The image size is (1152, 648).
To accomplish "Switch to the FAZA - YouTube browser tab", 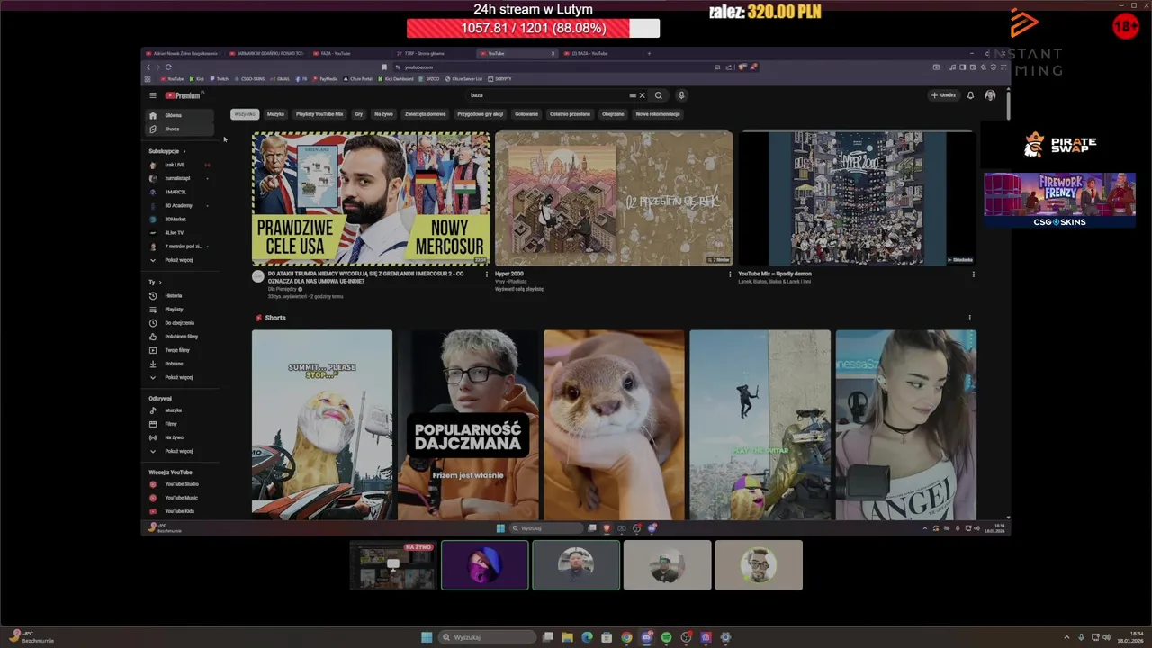I will 351,53.
